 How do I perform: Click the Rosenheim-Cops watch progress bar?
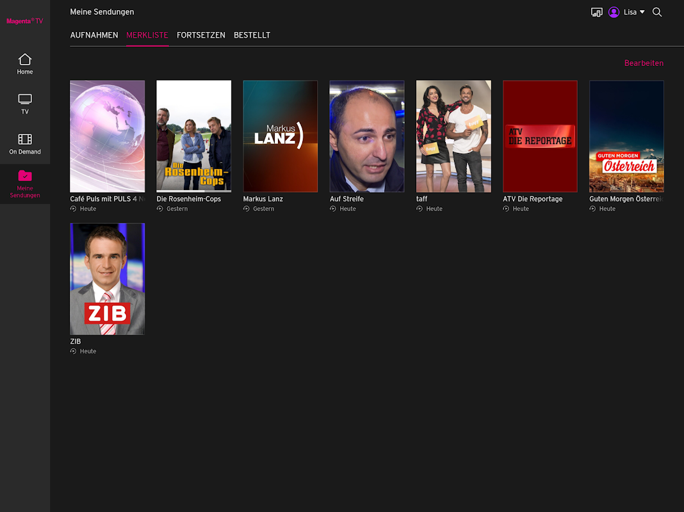coord(193,191)
